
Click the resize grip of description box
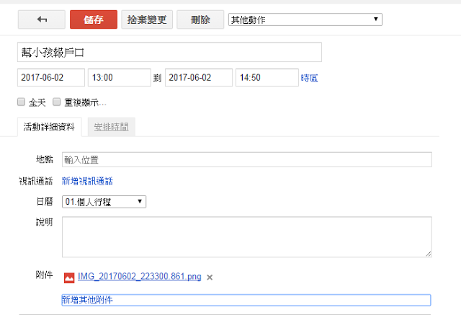429,254
